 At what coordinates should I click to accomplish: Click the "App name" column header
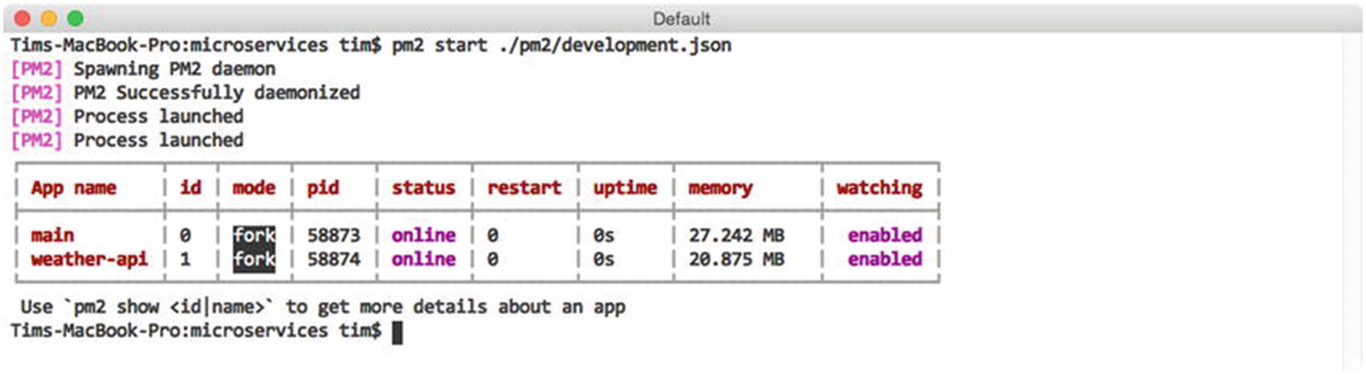(74, 188)
